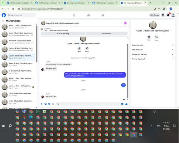Open the Deicy apartment conversation
The image size is (179, 143).
click(18, 94)
